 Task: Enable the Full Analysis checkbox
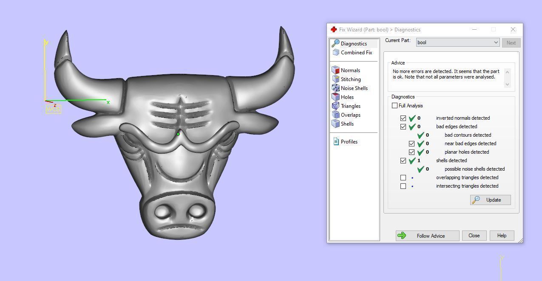(x=395, y=106)
